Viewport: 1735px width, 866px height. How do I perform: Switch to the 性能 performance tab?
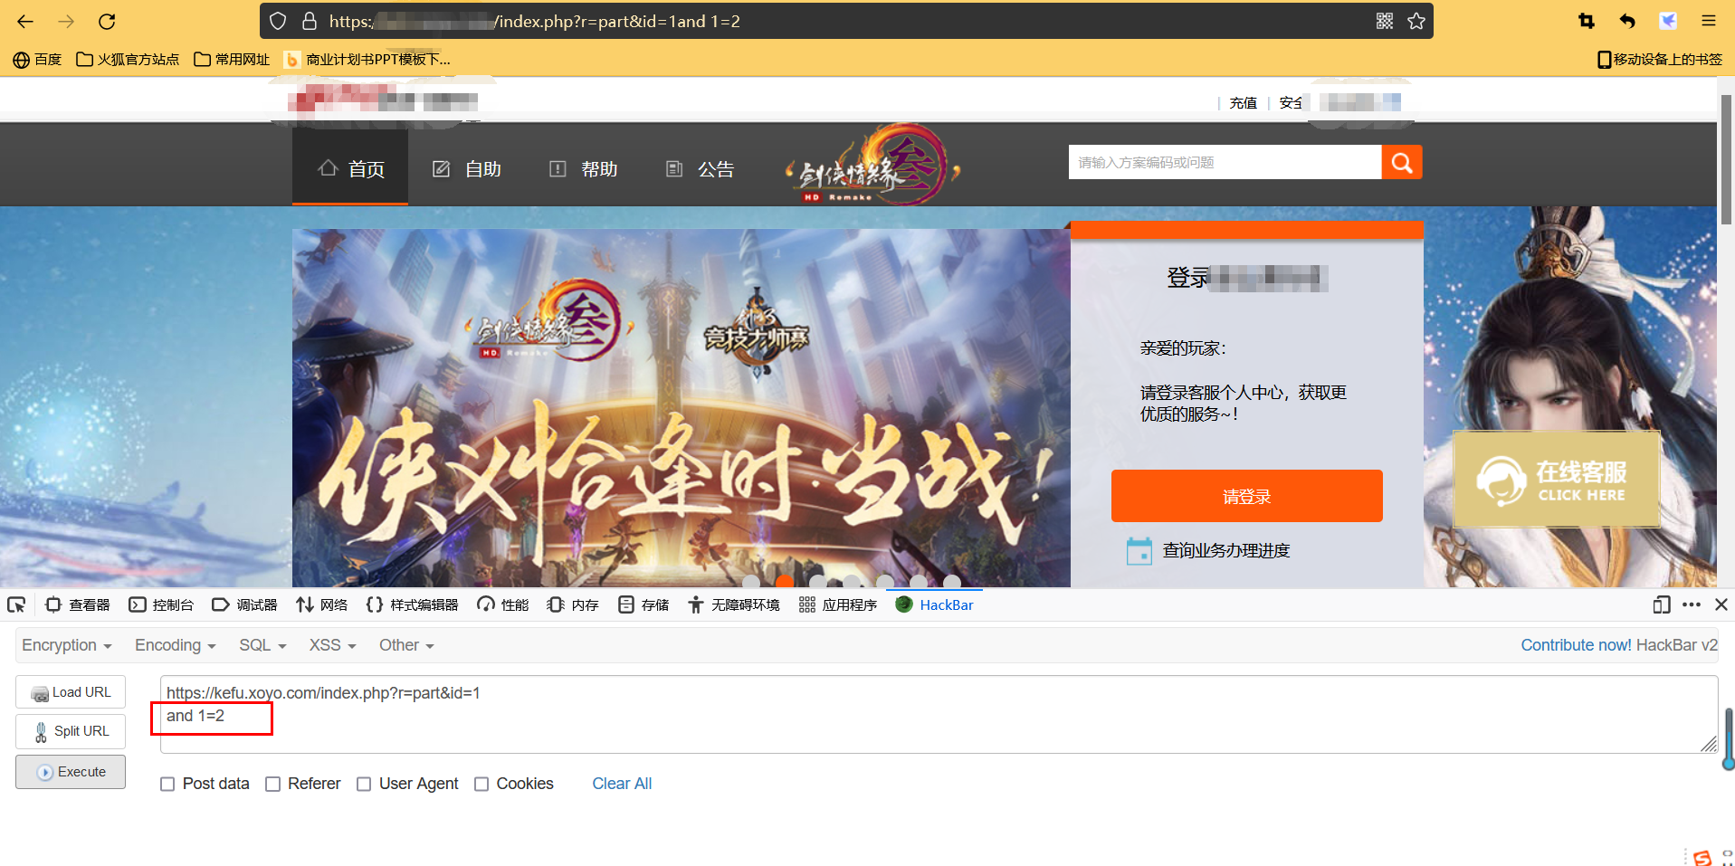(x=503, y=604)
